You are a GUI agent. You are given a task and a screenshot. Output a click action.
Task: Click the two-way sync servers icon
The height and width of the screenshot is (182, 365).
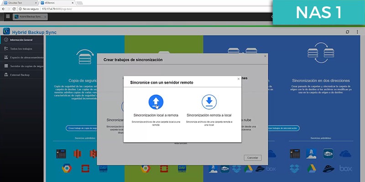click(321, 53)
